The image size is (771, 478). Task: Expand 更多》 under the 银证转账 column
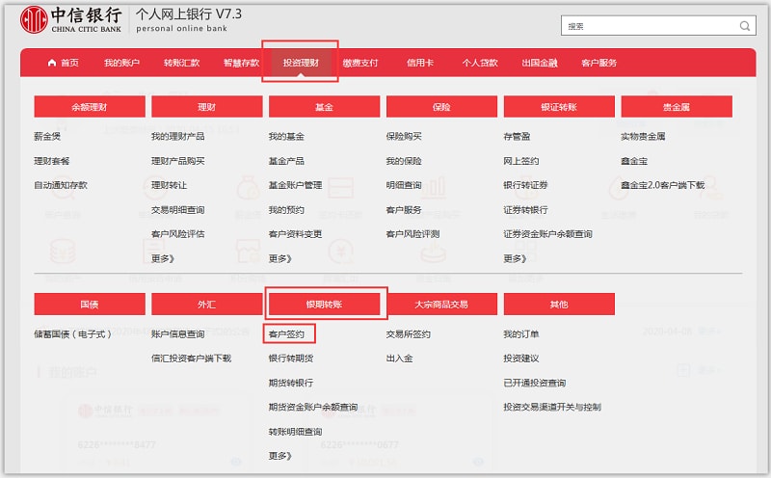point(516,258)
